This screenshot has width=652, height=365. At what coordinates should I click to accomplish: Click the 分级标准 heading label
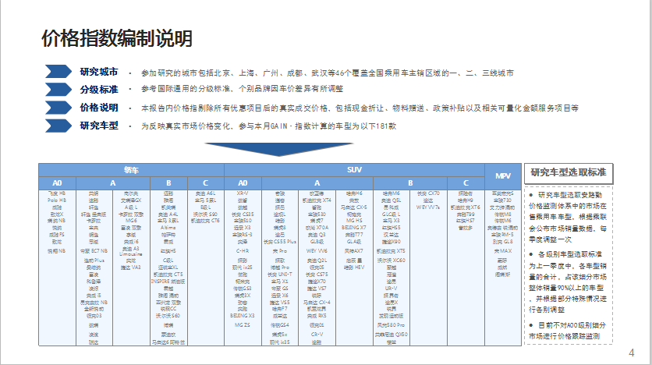pyautogui.click(x=99, y=89)
